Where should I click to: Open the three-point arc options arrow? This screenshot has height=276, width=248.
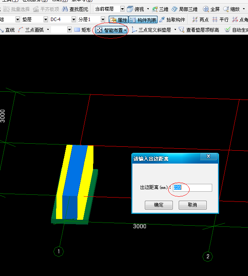click(48, 30)
